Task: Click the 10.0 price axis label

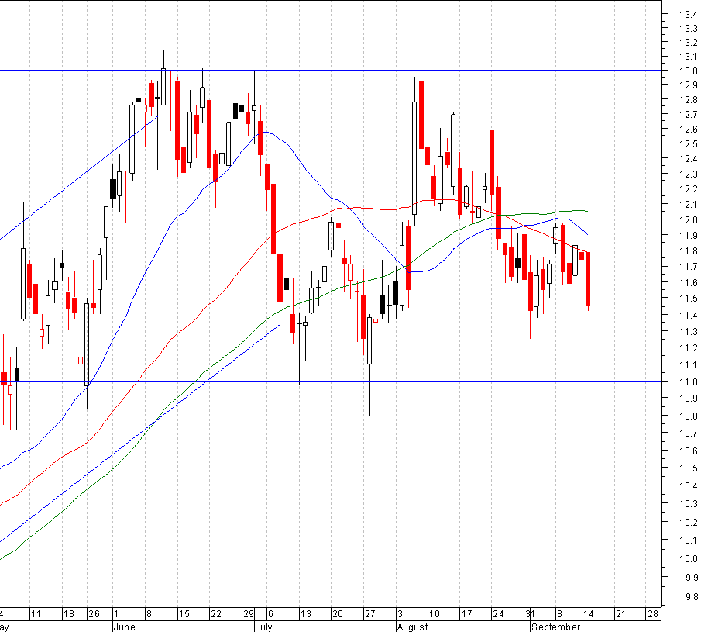Action: [688, 558]
